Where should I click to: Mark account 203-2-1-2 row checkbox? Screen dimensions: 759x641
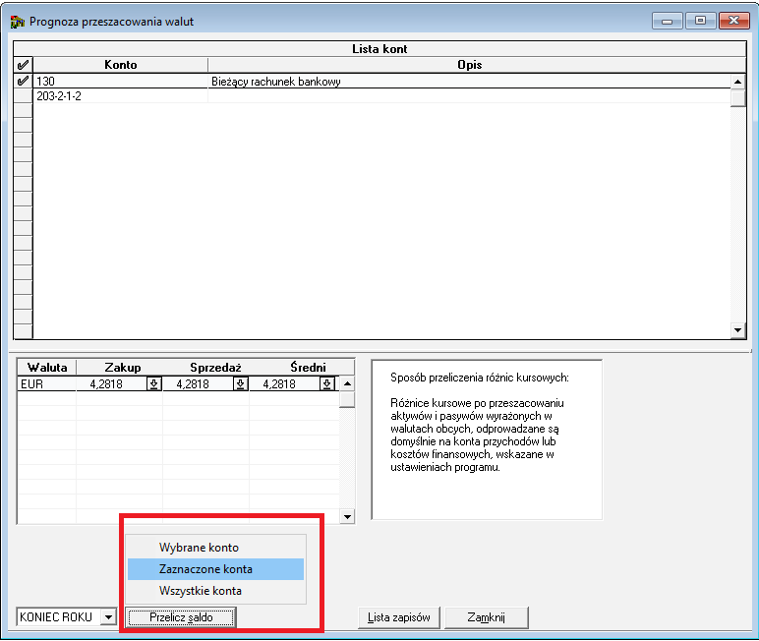pos(23,96)
